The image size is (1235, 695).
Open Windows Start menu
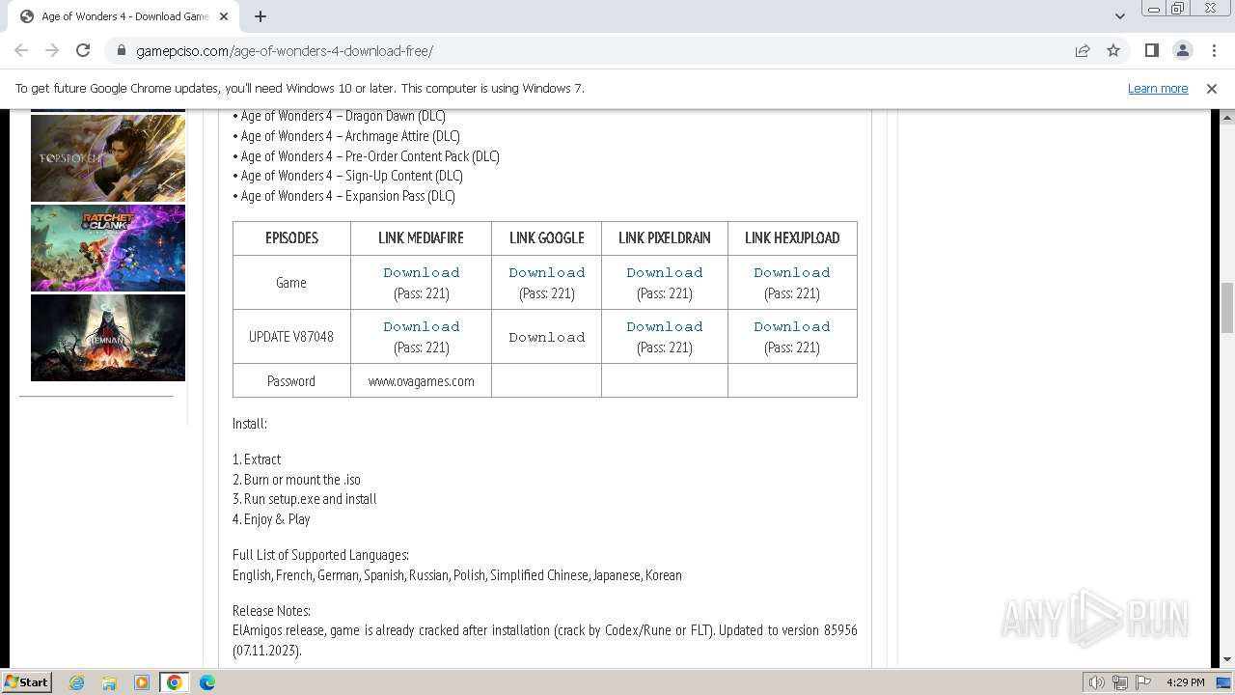pos(27,681)
